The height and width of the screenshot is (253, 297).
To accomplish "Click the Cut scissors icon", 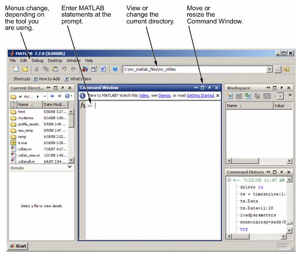I will (x=37, y=69).
